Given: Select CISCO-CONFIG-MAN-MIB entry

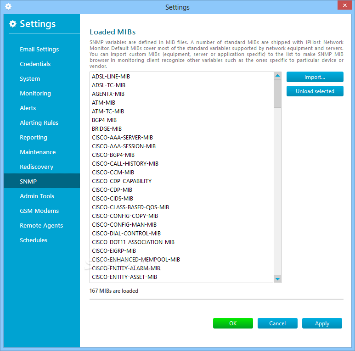Looking at the screenshot, I should 181,224.
